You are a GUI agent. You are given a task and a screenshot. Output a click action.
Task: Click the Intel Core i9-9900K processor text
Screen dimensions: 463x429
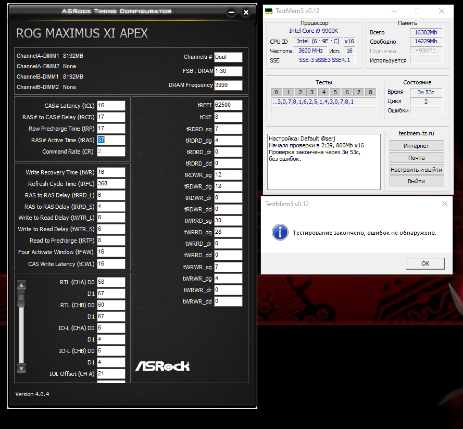(314, 31)
